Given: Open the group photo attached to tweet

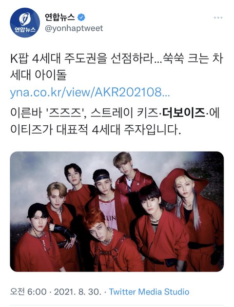Looking at the screenshot, I should click(x=117, y=211).
